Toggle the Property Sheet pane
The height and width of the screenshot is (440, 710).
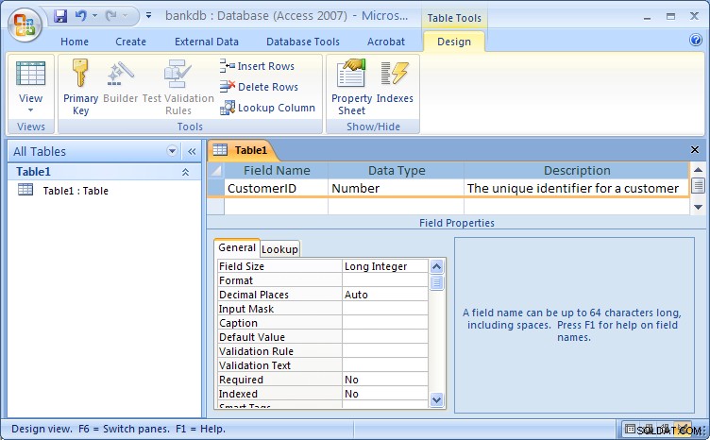pos(351,86)
